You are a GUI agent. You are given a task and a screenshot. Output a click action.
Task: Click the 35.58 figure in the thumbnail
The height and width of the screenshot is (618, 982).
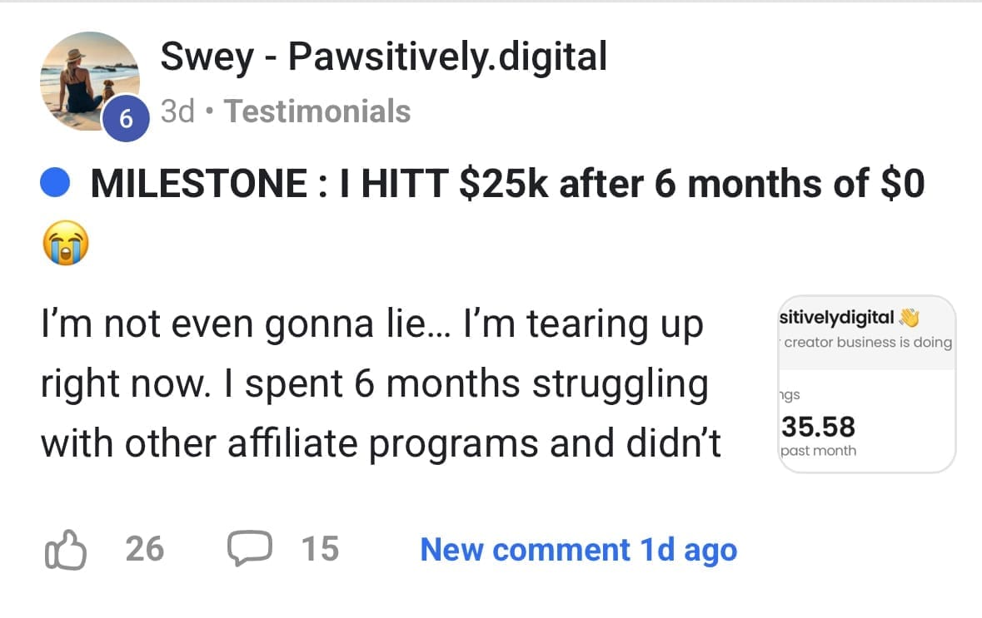(818, 427)
